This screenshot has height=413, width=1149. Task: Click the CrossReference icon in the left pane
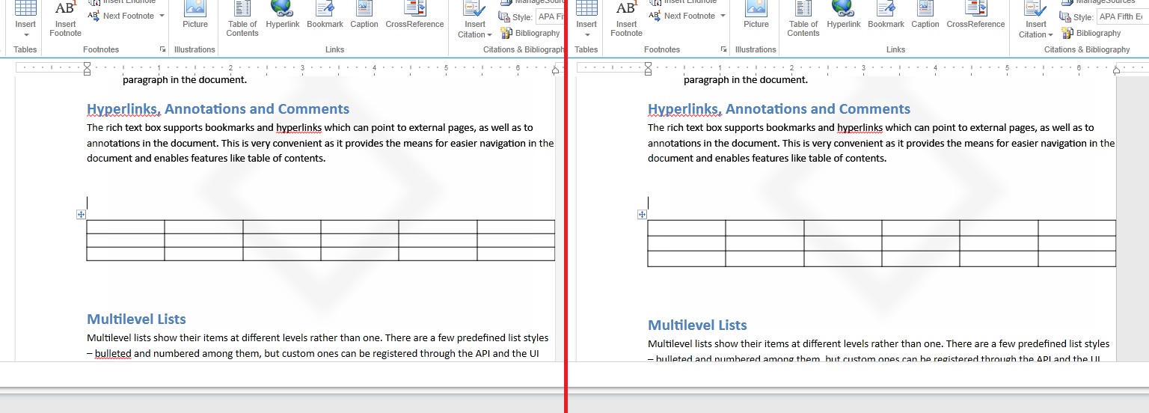coord(414,7)
